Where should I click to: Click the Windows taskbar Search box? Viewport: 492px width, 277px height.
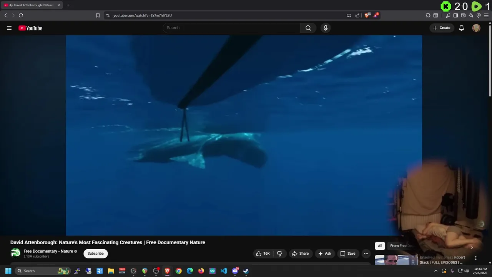click(x=43, y=271)
